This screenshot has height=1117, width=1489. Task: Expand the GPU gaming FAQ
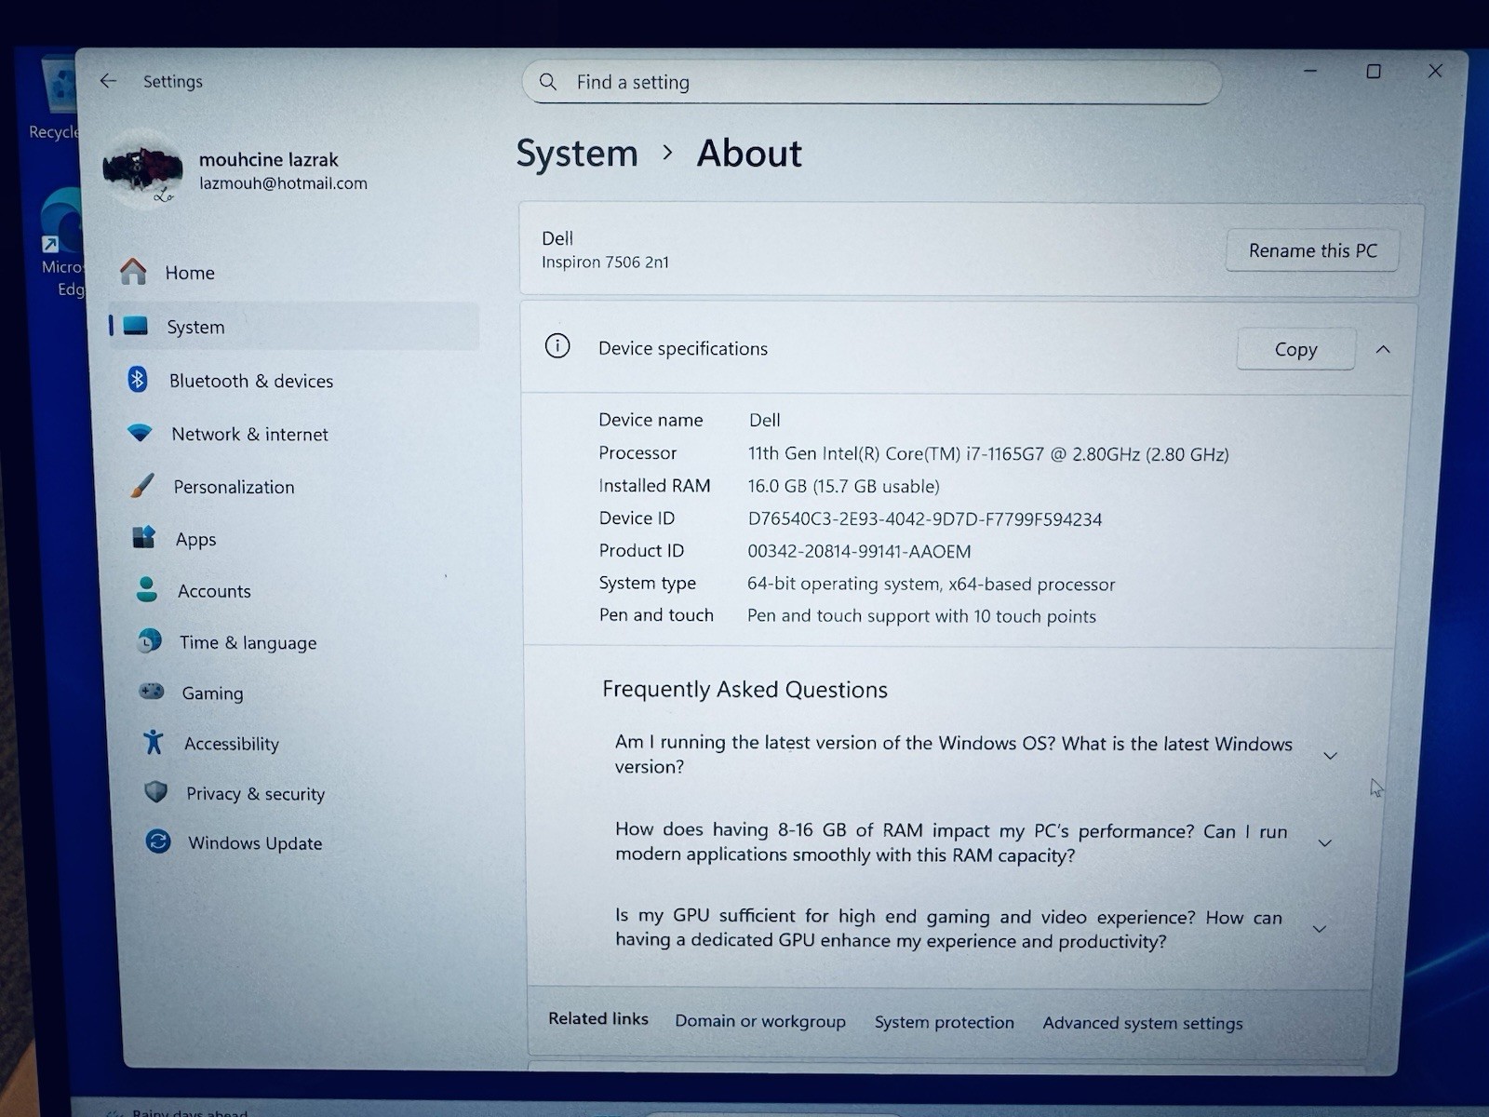[x=1320, y=929]
